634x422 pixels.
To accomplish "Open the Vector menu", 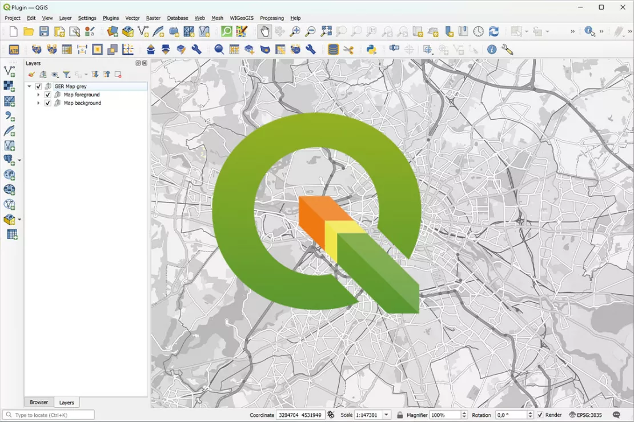I will (x=132, y=18).
